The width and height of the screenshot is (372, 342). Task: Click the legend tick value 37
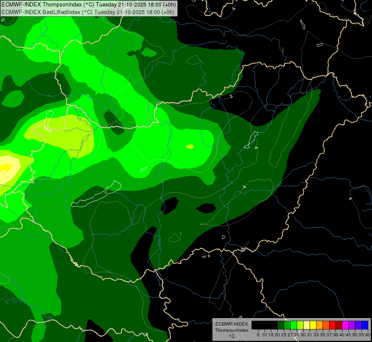click(x=329, y=335)
